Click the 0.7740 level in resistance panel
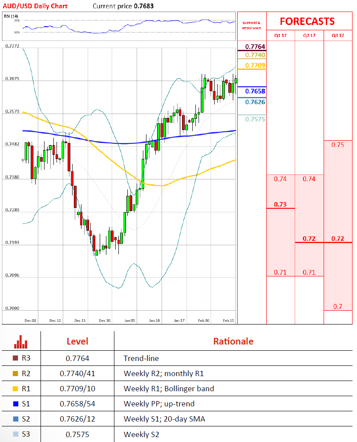Image resolution: width=357 pixels, height=442 pixels. click(255, 55)
